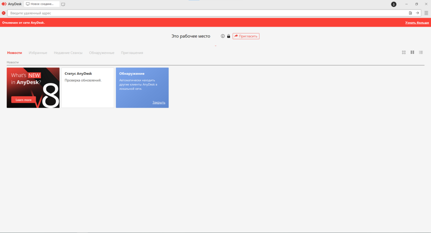Open the address book file icon

coord(410,13)
